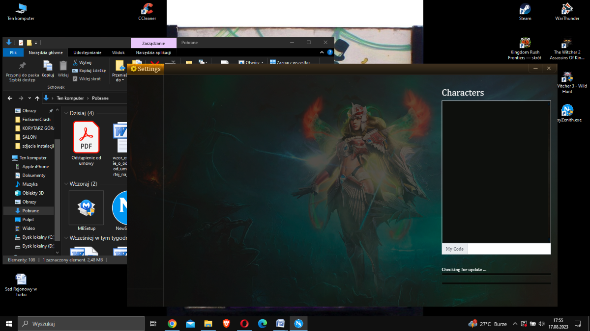The height and width of the screenshot is (331, 590).
Task: Open CCleaner desktop shortcut
Action: [147, 12]
